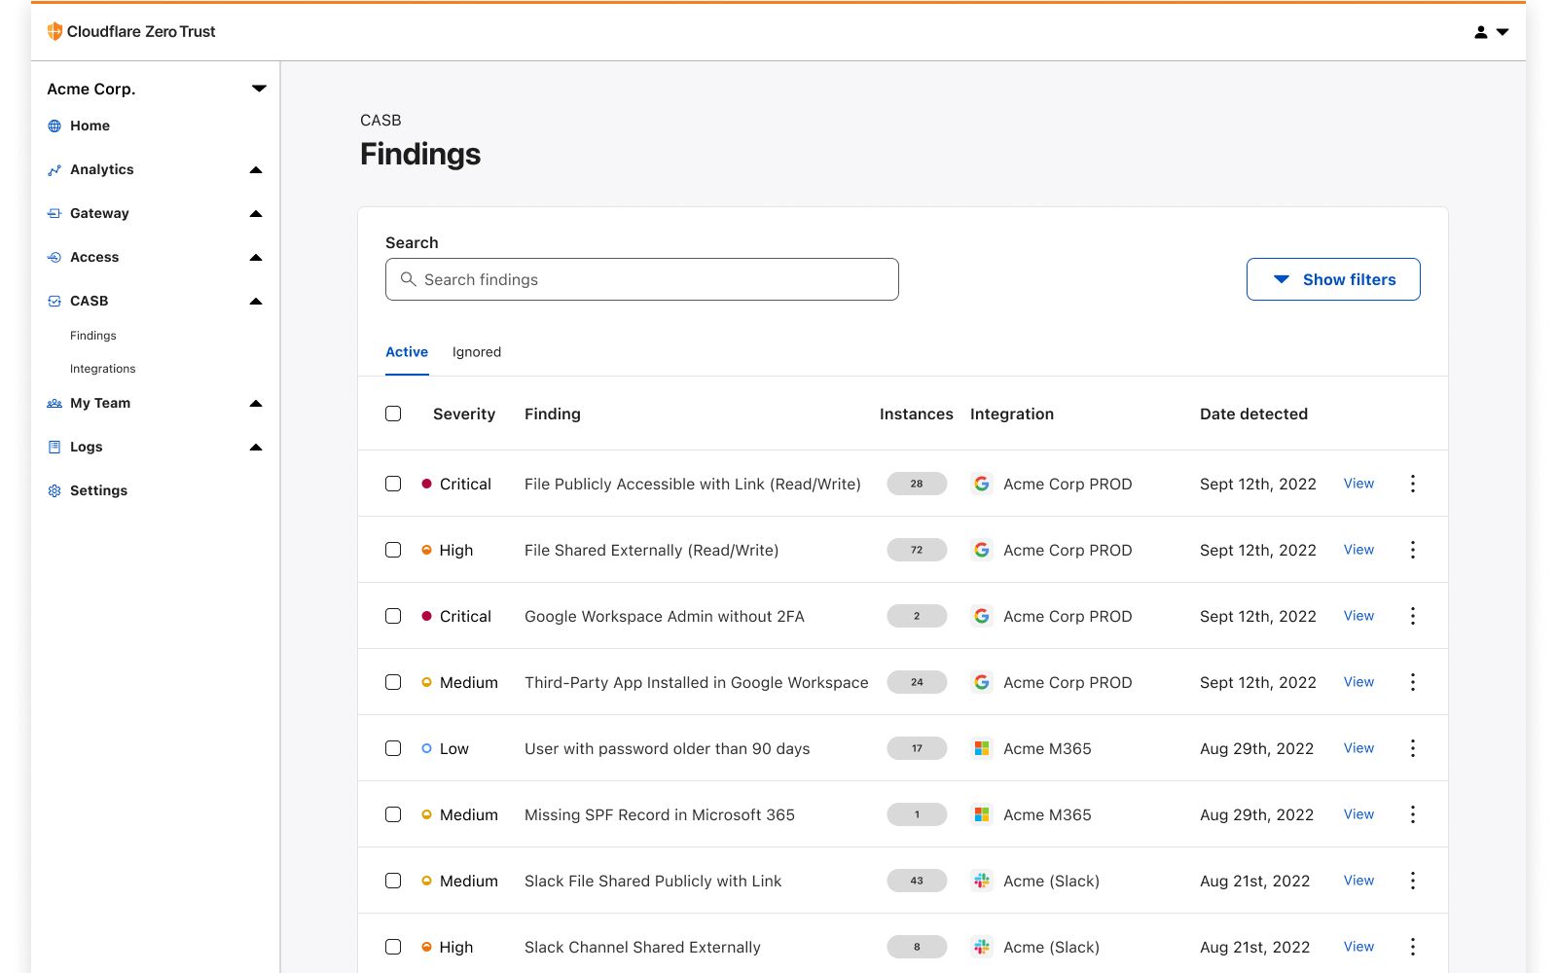The width and height of the screenshot is (1557, 973).
Task: Open more options for File Shared Externally row
Action: coord(1413,550)
